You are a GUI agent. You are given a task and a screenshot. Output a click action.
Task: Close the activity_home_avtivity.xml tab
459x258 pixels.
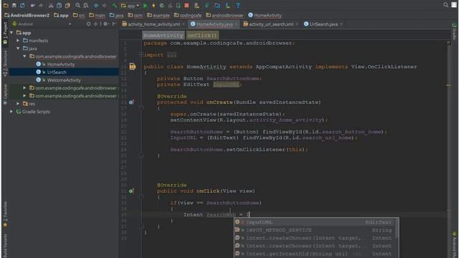pos(184,24)
